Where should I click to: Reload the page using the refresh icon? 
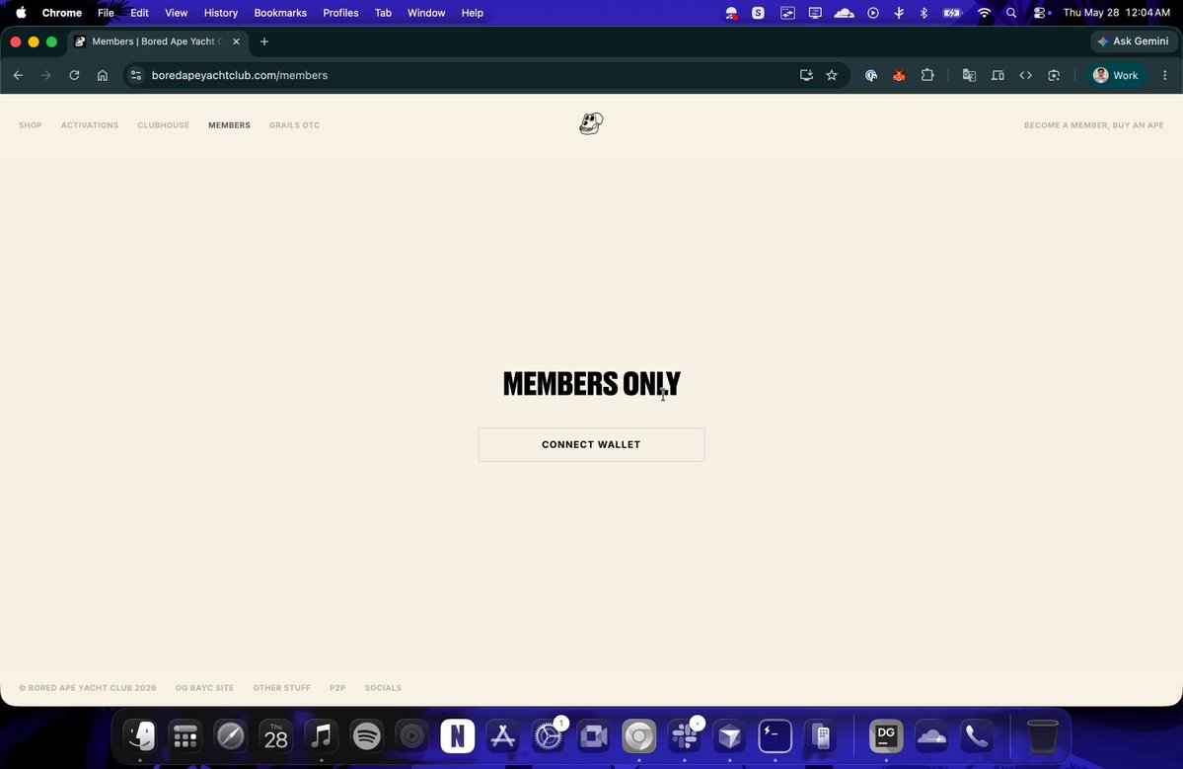[x=74, y=75]
